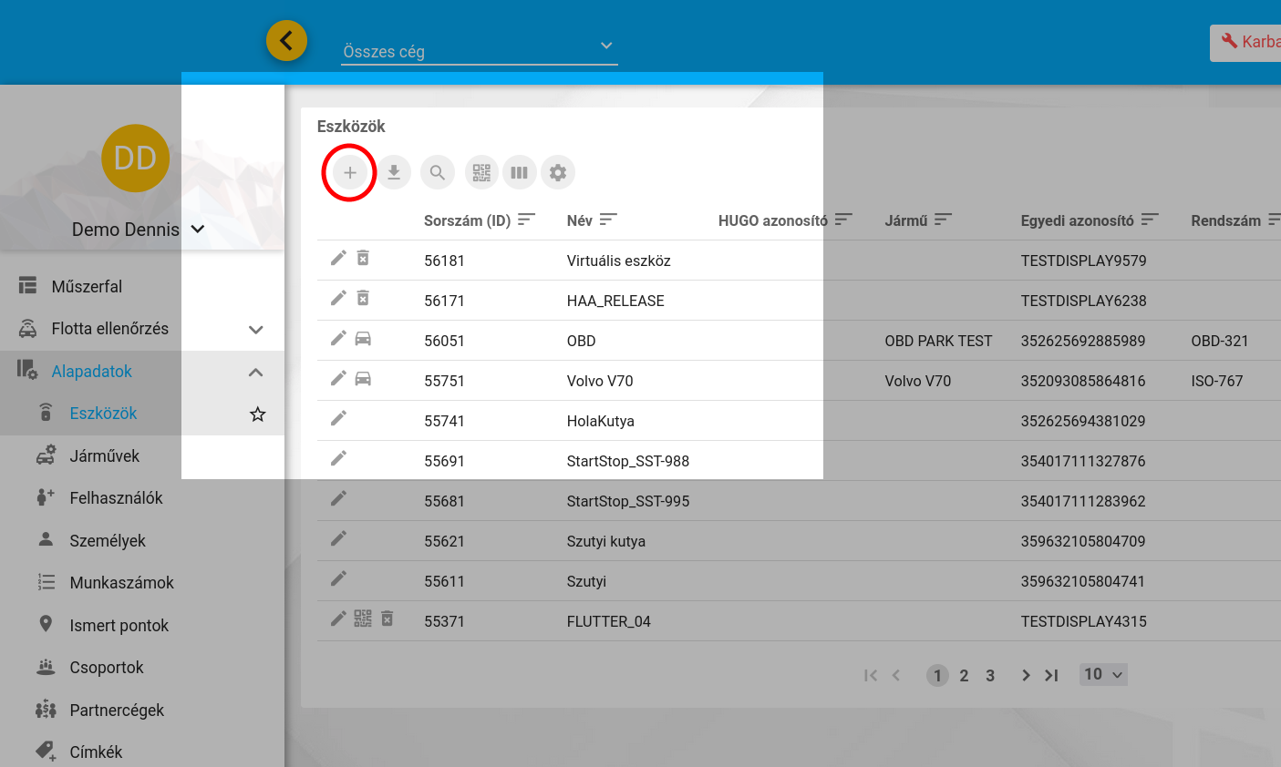Click QR code icon for FLUTTER_04

(x=363, y=619)
